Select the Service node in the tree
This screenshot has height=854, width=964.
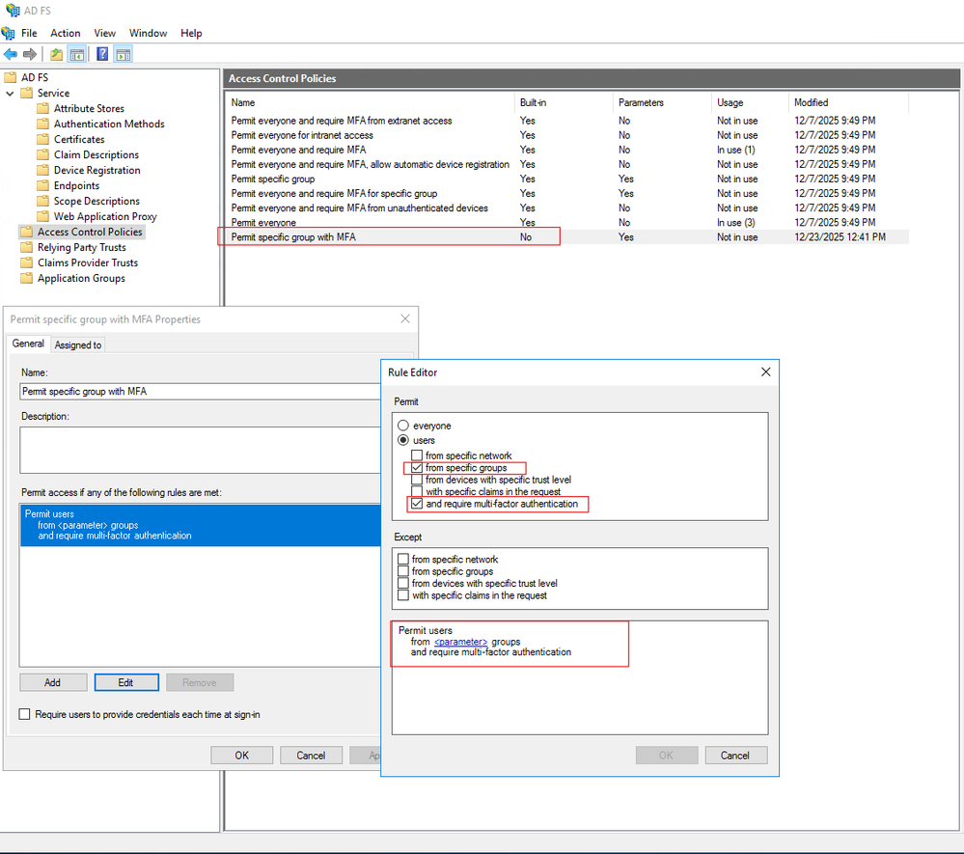pyautogui.click(x=53, y=93)
